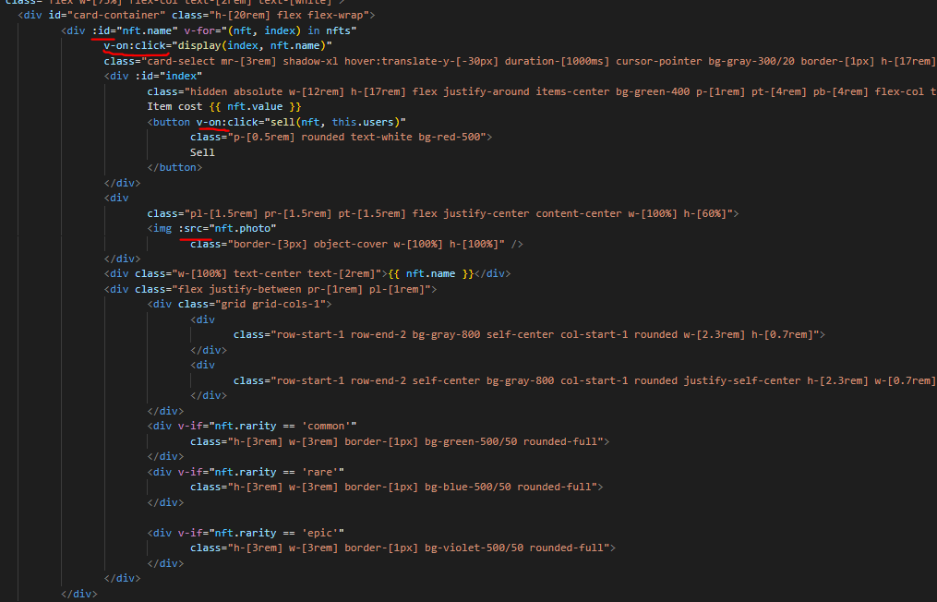
Task: Click the 'hidden absolute w-[12rem]' class line
Action: click(x=541, y=91)
